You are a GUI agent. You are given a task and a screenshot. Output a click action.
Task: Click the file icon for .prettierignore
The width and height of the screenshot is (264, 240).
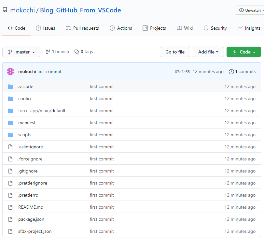click(x=10, y=183)
